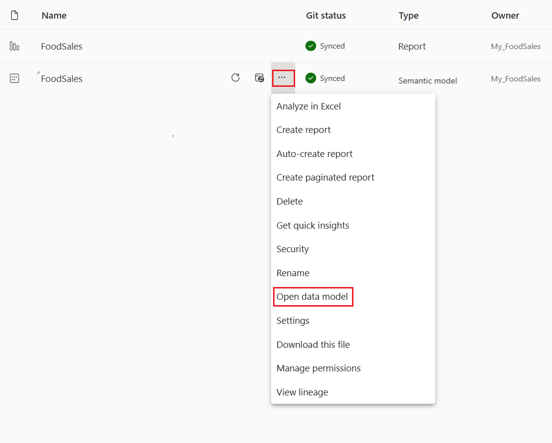Select the semantic model type icon
Viewport: 552px width, 443px height.
(x=14, y=78)
